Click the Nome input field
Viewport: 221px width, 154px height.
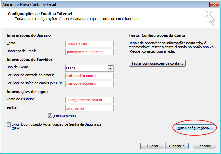89,44
